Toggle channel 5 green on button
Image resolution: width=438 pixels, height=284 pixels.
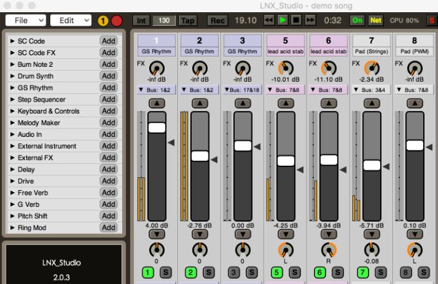[277, 272]
